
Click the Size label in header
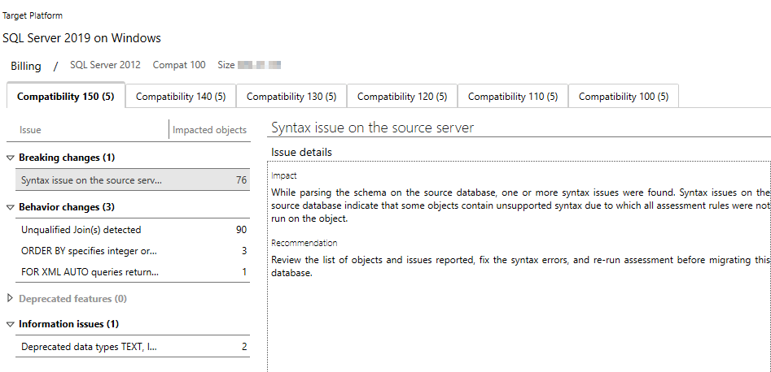226,65
